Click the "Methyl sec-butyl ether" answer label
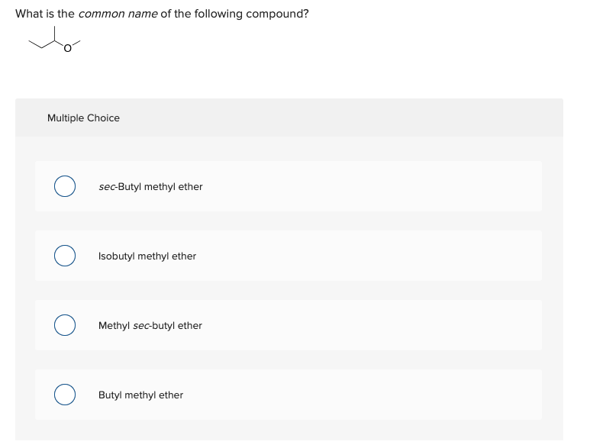This screenshot has width=590, height=448. 150,326
